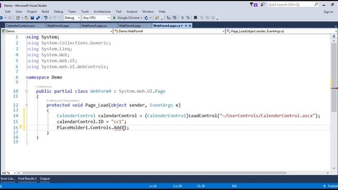
Task: Click the feedback icon beside Quick Launch
Action: pos(262,5)
